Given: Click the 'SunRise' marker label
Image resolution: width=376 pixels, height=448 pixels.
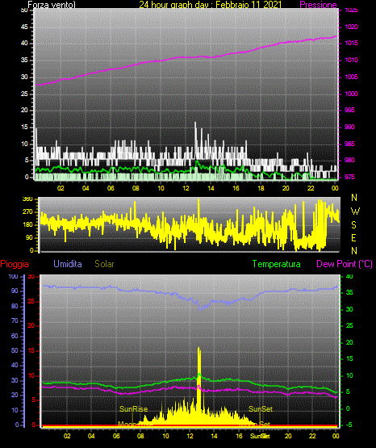Looking at the screenshot, I should 133,409.
